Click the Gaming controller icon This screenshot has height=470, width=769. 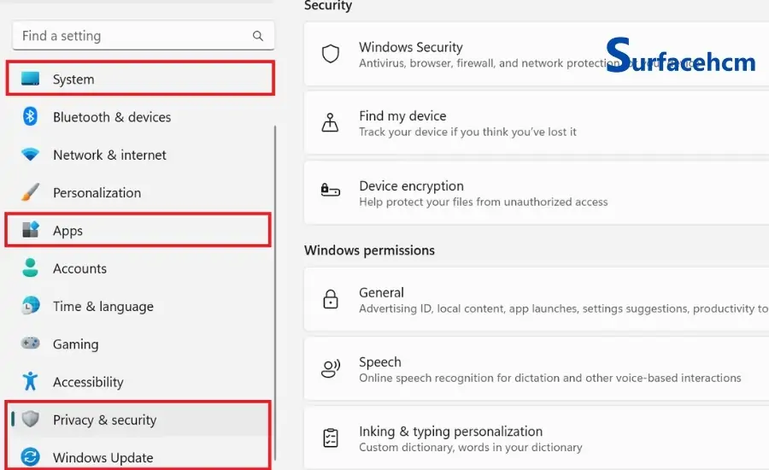[x=31, y=343]
